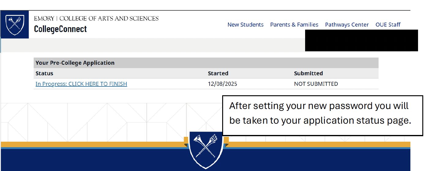This screenshot has height=171, width=426.
Task: Click the CollegeConnect site title
Action: click(60, 29)
